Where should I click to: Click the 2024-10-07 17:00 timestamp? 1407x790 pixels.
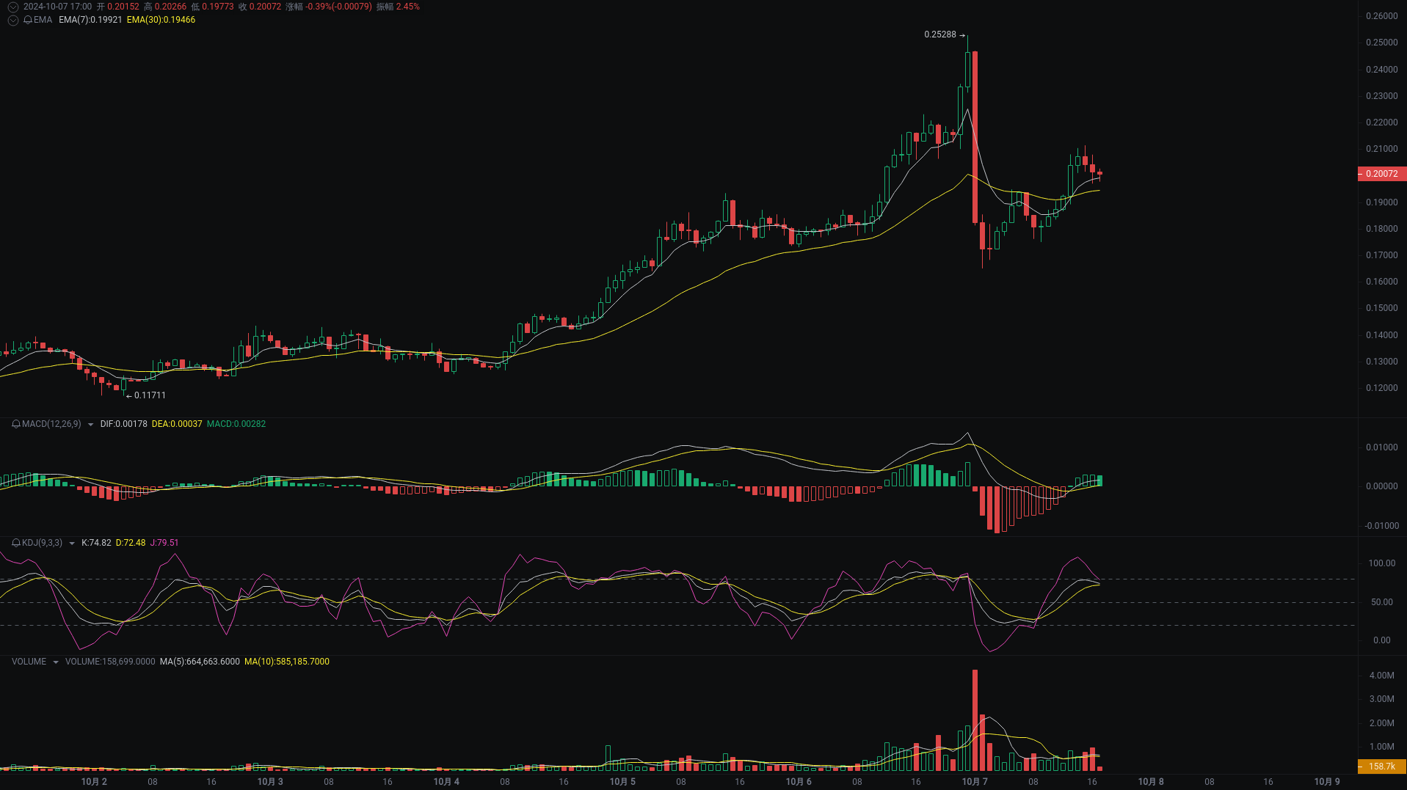pos(58,7)
